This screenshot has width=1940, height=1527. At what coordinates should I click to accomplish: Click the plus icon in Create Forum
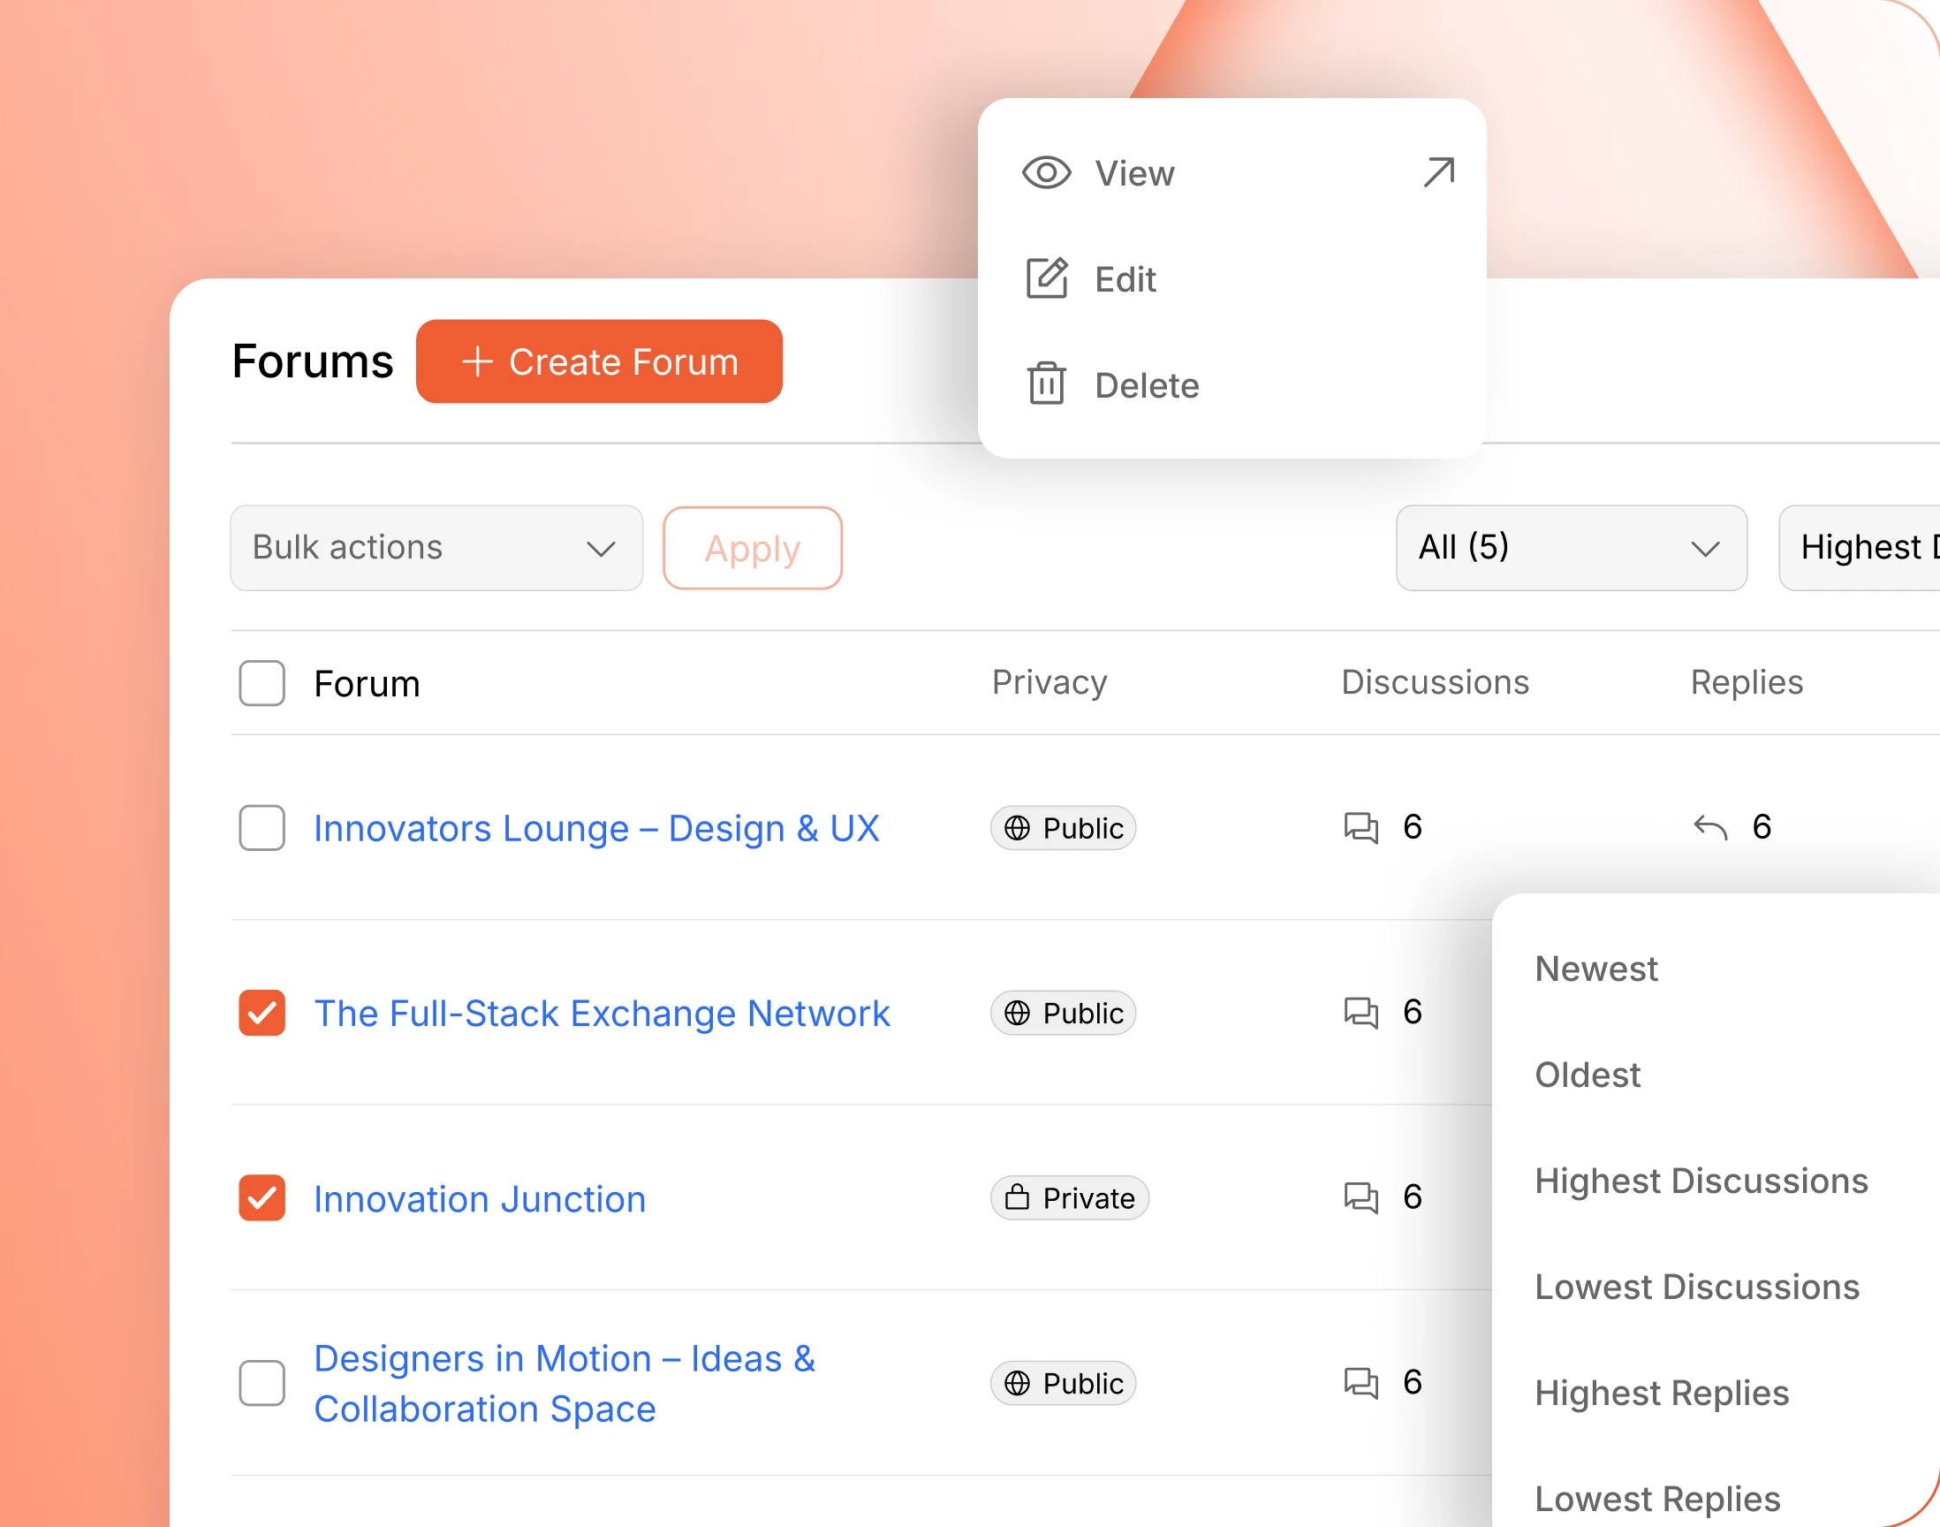tap(477, 361)
